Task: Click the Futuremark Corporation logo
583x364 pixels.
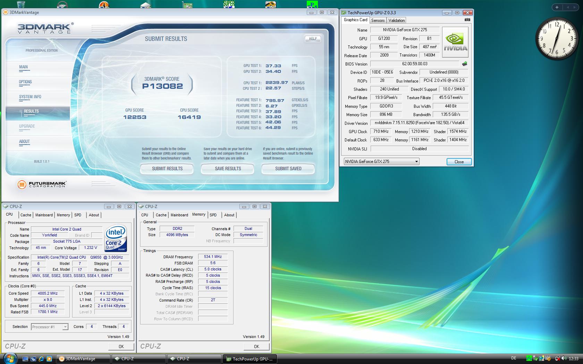Action: click(x=42, y=184)
